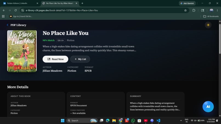This screenshot has width=221, height=124.
Task: Open File Explorer from the taskbar
Action: (114, 121)
